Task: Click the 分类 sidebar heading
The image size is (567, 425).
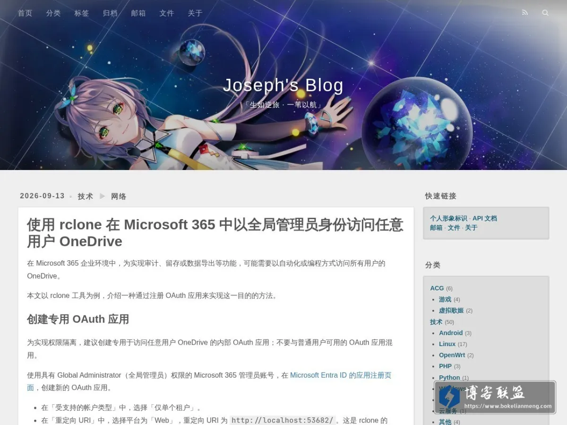Action: pos(433,265)
